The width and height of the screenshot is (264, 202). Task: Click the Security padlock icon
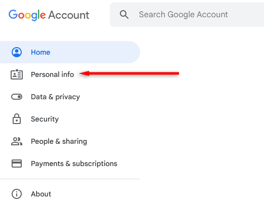(17, 119)
